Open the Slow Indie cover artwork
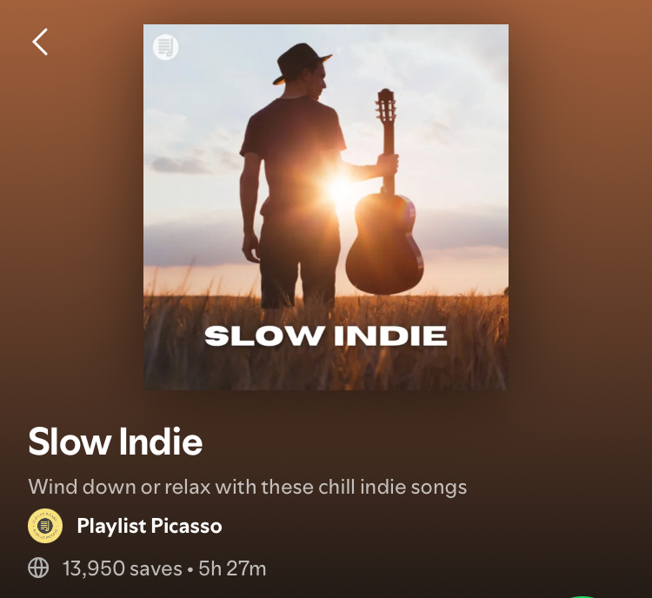652x598 pixels. click(x=326, y=207)
